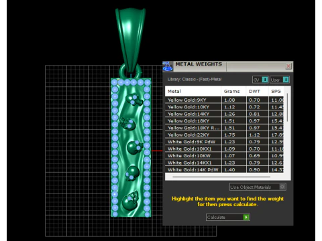
Task: Click the horizontal scrollbar under metals table
Action: pos(221,177)
